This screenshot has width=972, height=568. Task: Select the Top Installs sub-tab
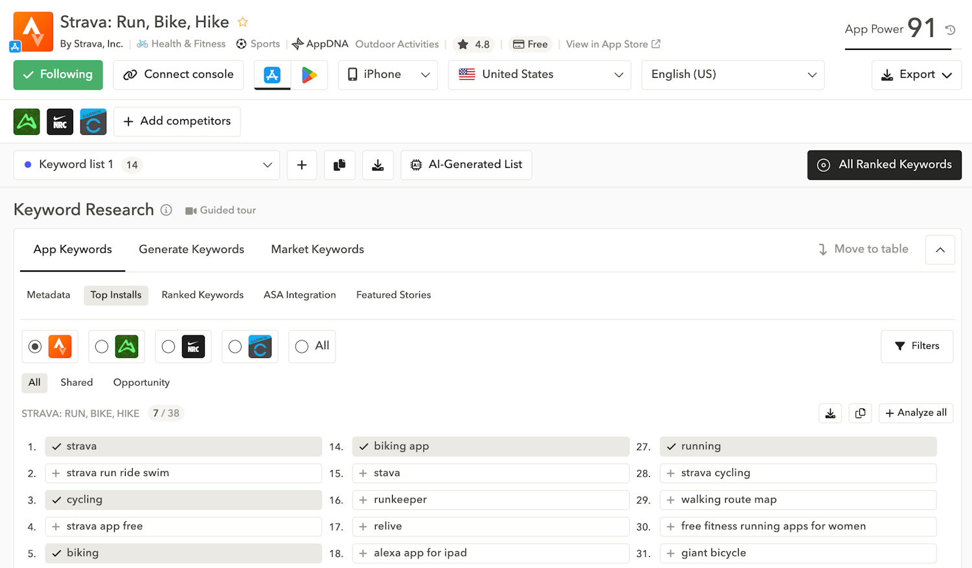[x=116, y=295]
